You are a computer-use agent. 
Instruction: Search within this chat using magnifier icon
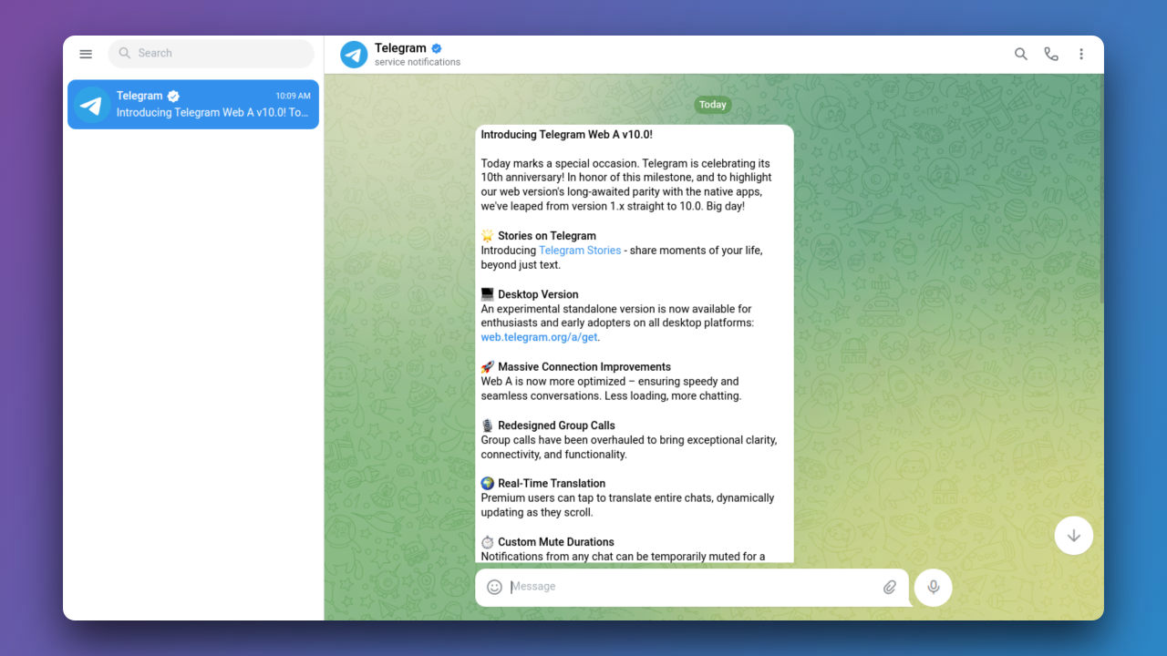point(1021,54)
